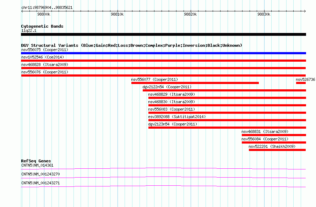Open variant nsv468829 (Itsara2009) label

[x=171, y=94]
